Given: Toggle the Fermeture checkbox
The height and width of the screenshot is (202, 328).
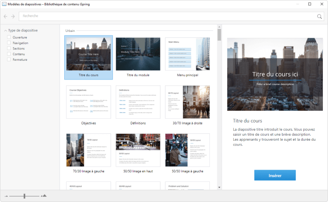Looking at the screenshot, I should tap(9, 59).
